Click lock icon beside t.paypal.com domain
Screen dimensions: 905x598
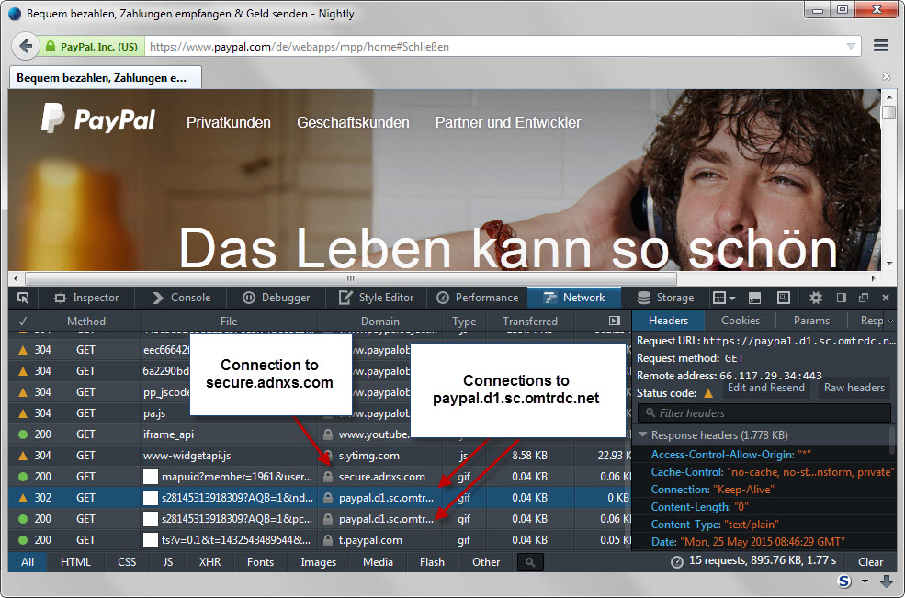pyautogui.click(x=328, y=540)
